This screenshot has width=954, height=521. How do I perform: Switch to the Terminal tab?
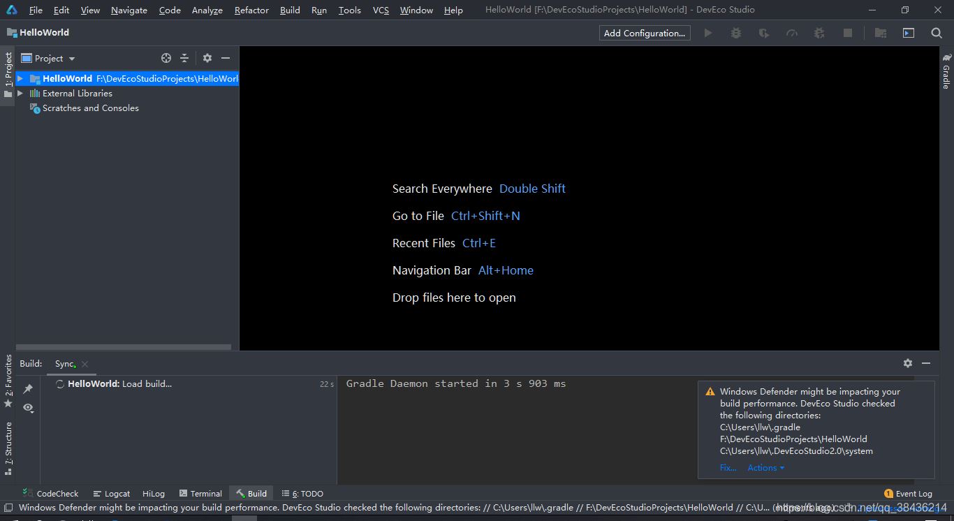pos(200,494)
